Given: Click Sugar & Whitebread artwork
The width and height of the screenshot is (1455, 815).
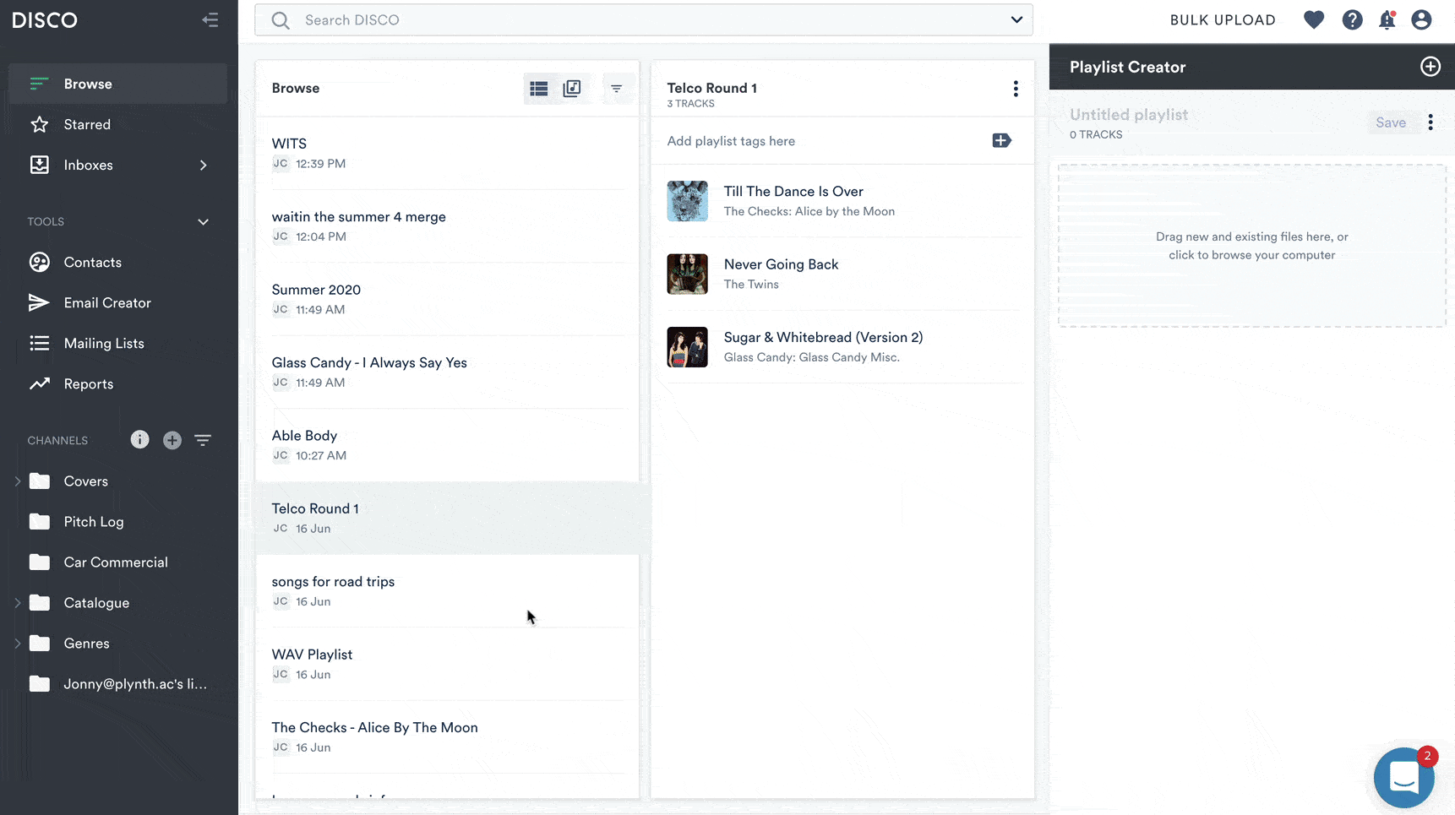Looking at the screenshot, I should 687,347.
